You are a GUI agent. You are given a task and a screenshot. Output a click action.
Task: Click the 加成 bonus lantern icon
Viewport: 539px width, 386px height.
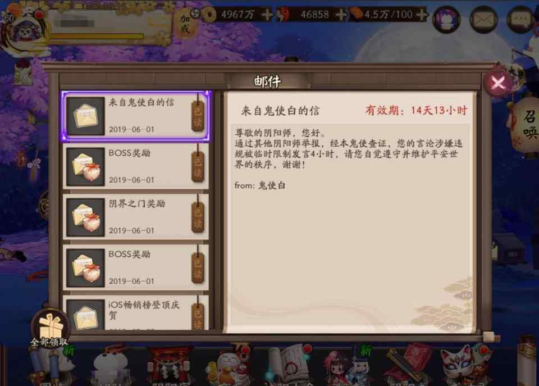[x=185, y=24]
